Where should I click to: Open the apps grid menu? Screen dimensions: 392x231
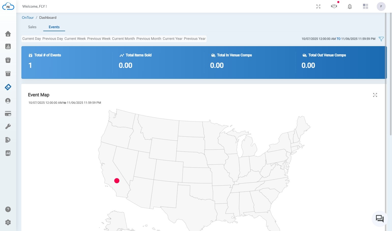pyautogui.click(x=366, y=6)
